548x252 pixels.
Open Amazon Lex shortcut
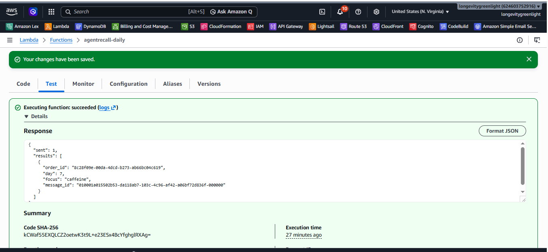[23, 26]
